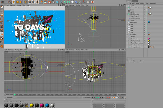This screenshot has height=108, width=163.
Task: Select the magenta material sphere in Materials
Action: 42,105
